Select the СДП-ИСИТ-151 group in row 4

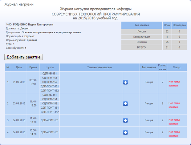50,132
